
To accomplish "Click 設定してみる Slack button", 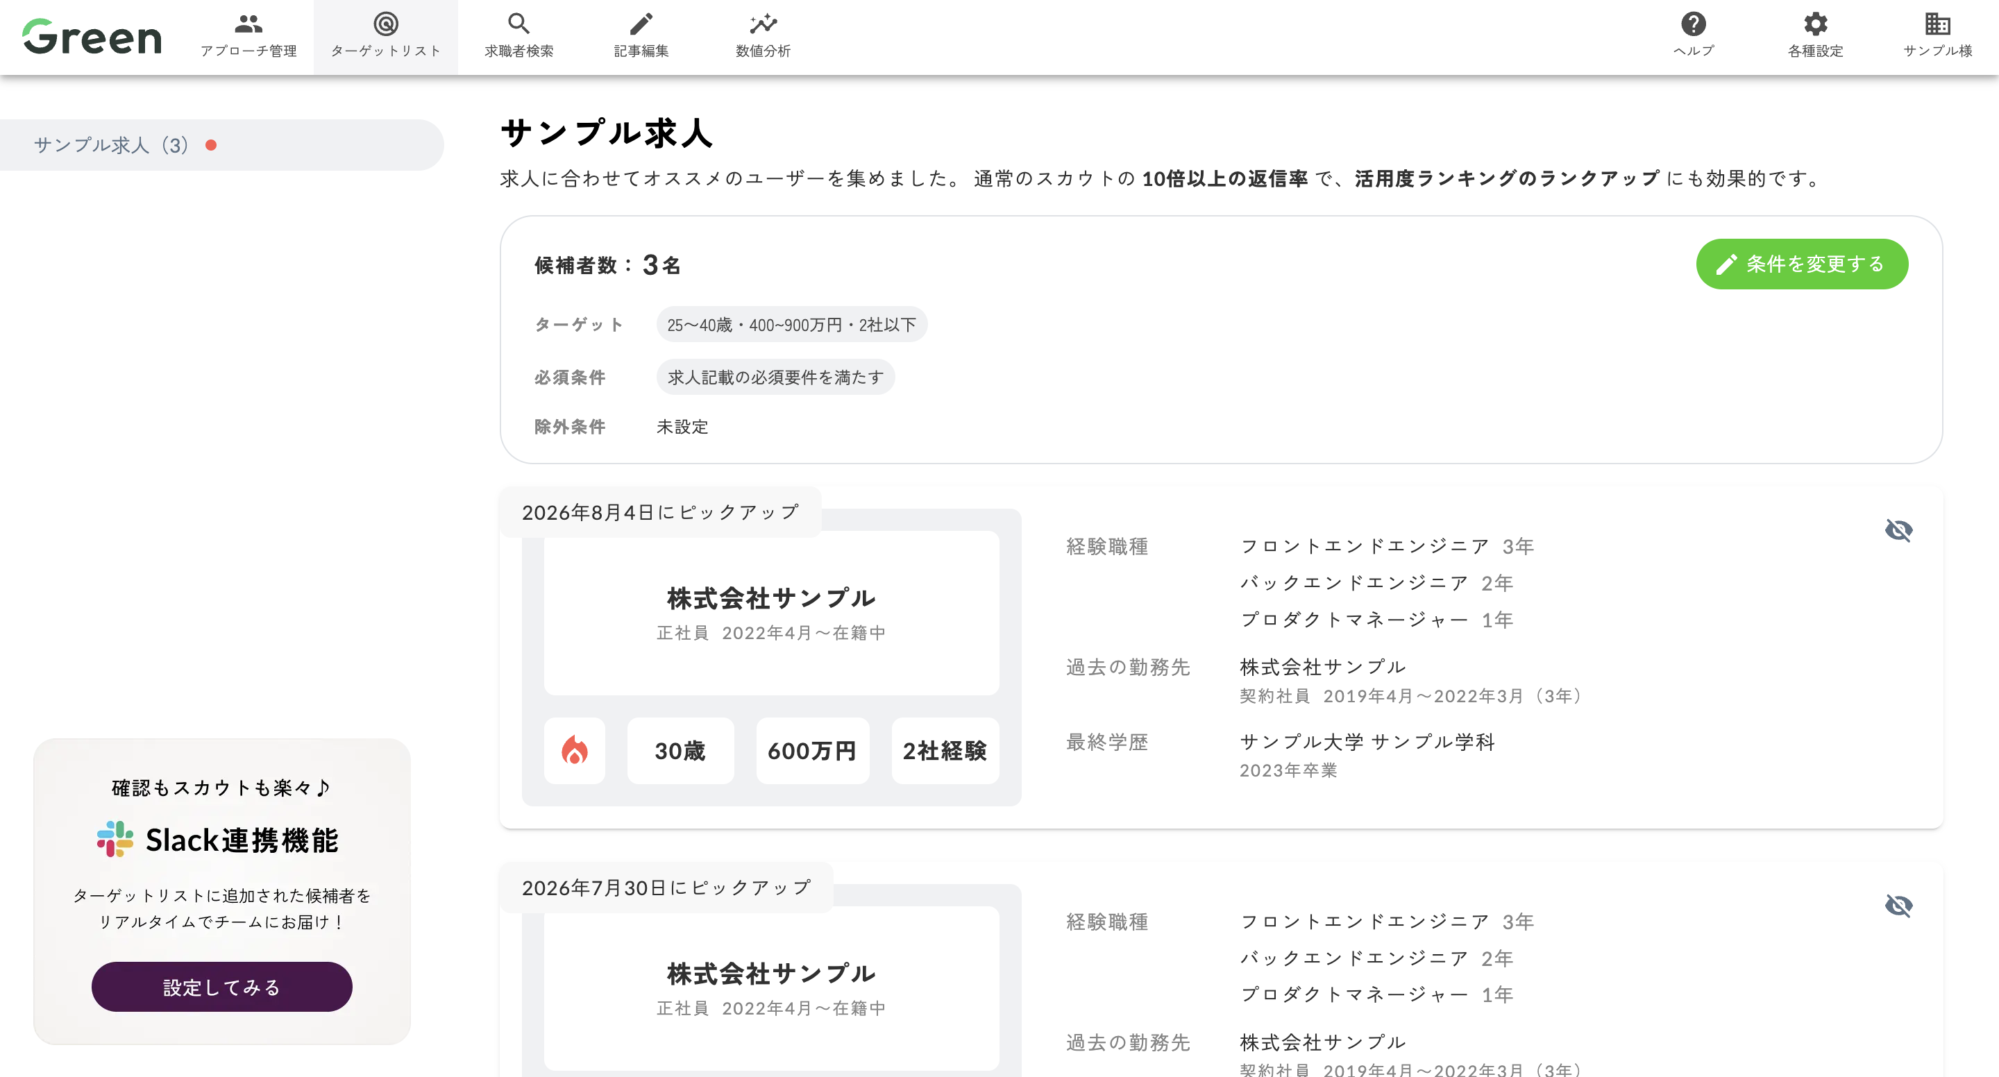I will pyautogui.click(x=222, y=987).
